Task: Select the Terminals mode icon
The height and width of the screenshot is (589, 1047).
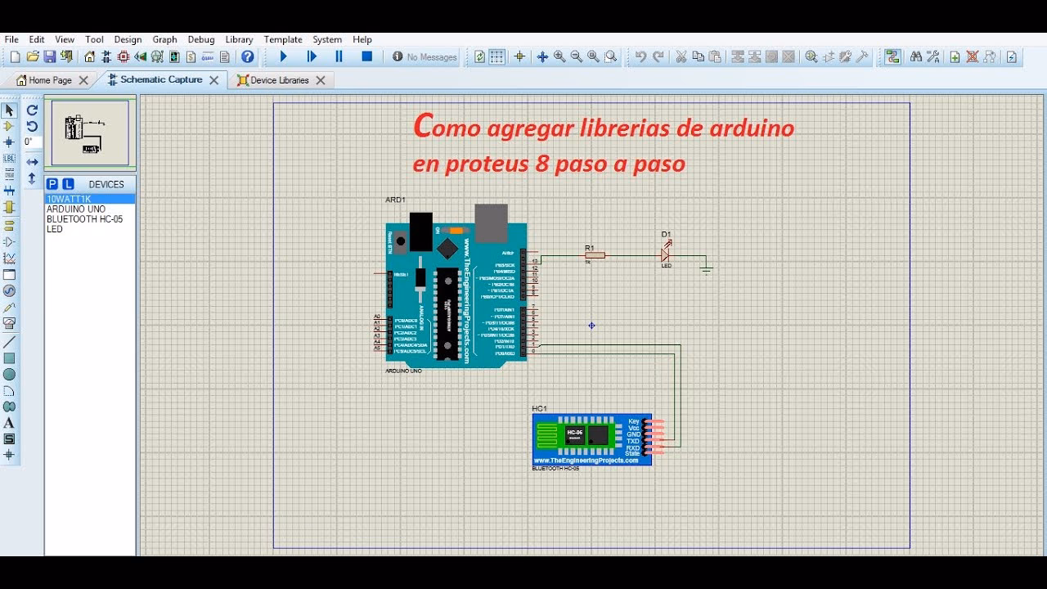Action: coord(8,224)
